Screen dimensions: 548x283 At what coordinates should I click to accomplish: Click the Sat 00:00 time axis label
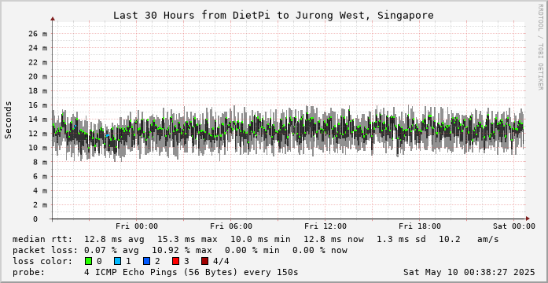click(514, 226)
